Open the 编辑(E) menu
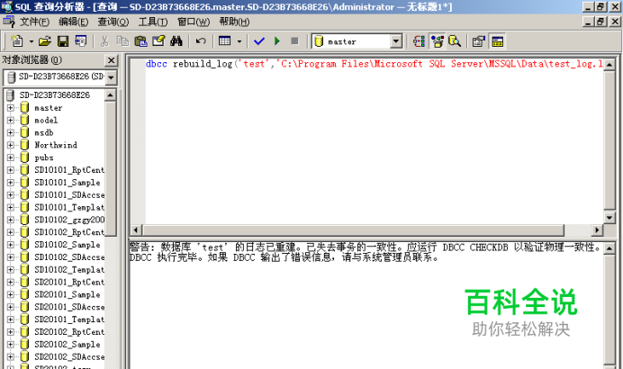Viewport: 623px width, 369px height. point(74,22)
